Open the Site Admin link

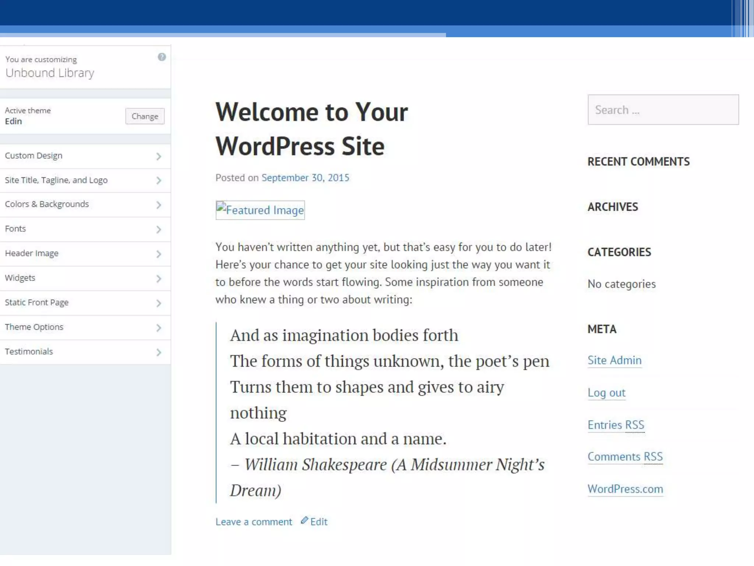click(614, 360)
